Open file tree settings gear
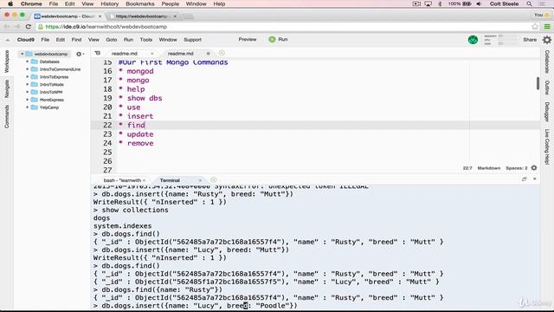 (x=79, y=54)
